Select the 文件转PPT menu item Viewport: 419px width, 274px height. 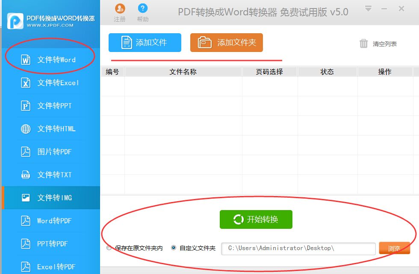coord(51,106)
